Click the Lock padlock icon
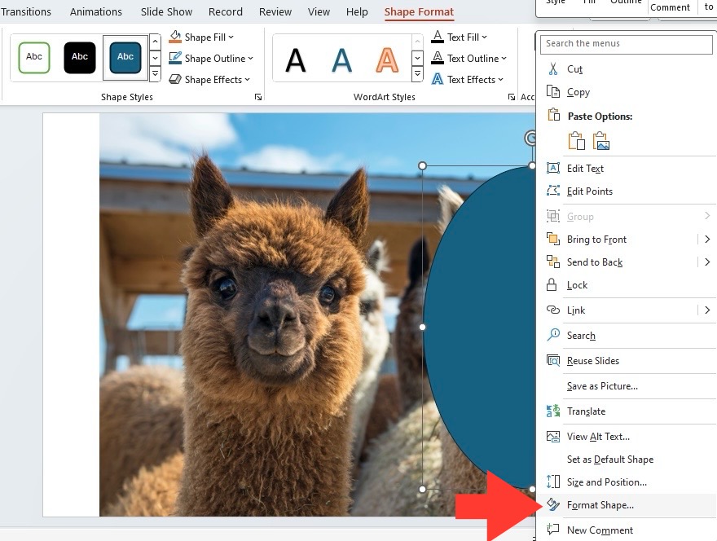Image resolution: width=717 pixels, height=541 pixels. 552,285
